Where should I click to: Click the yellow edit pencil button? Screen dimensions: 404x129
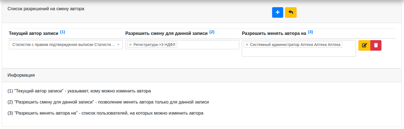[364, 45]
